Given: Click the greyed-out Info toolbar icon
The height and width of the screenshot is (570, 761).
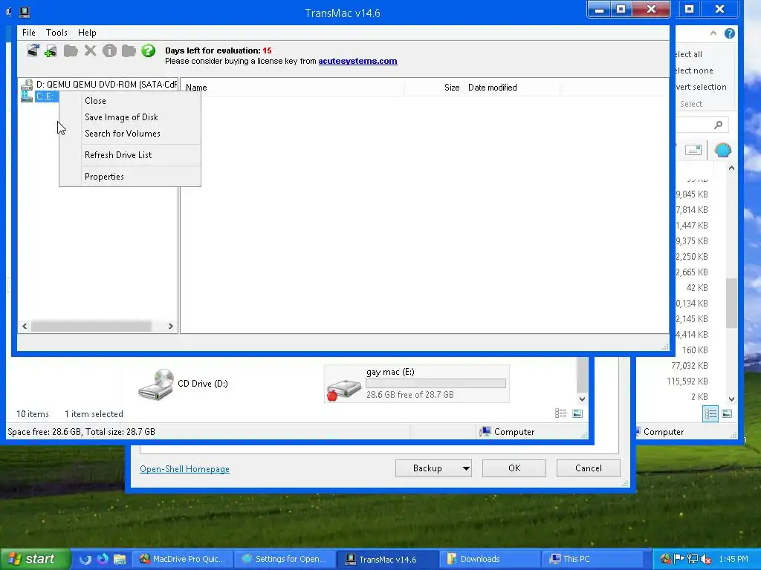Looking at the screenshot, I should click(110, 50).
